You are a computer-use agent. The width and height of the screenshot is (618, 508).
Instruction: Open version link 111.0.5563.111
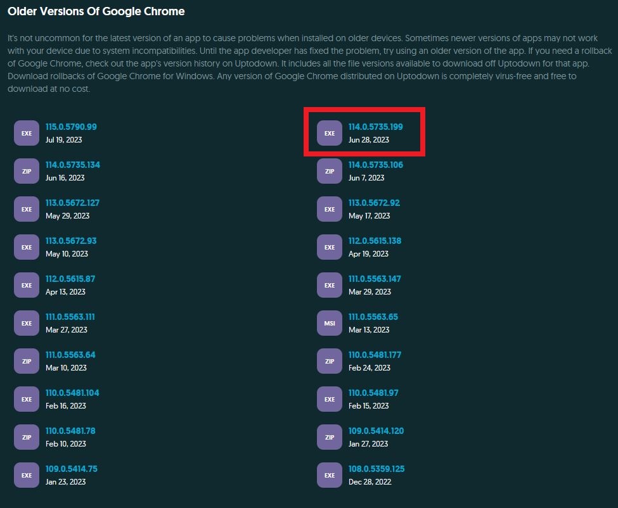point(70,317)
